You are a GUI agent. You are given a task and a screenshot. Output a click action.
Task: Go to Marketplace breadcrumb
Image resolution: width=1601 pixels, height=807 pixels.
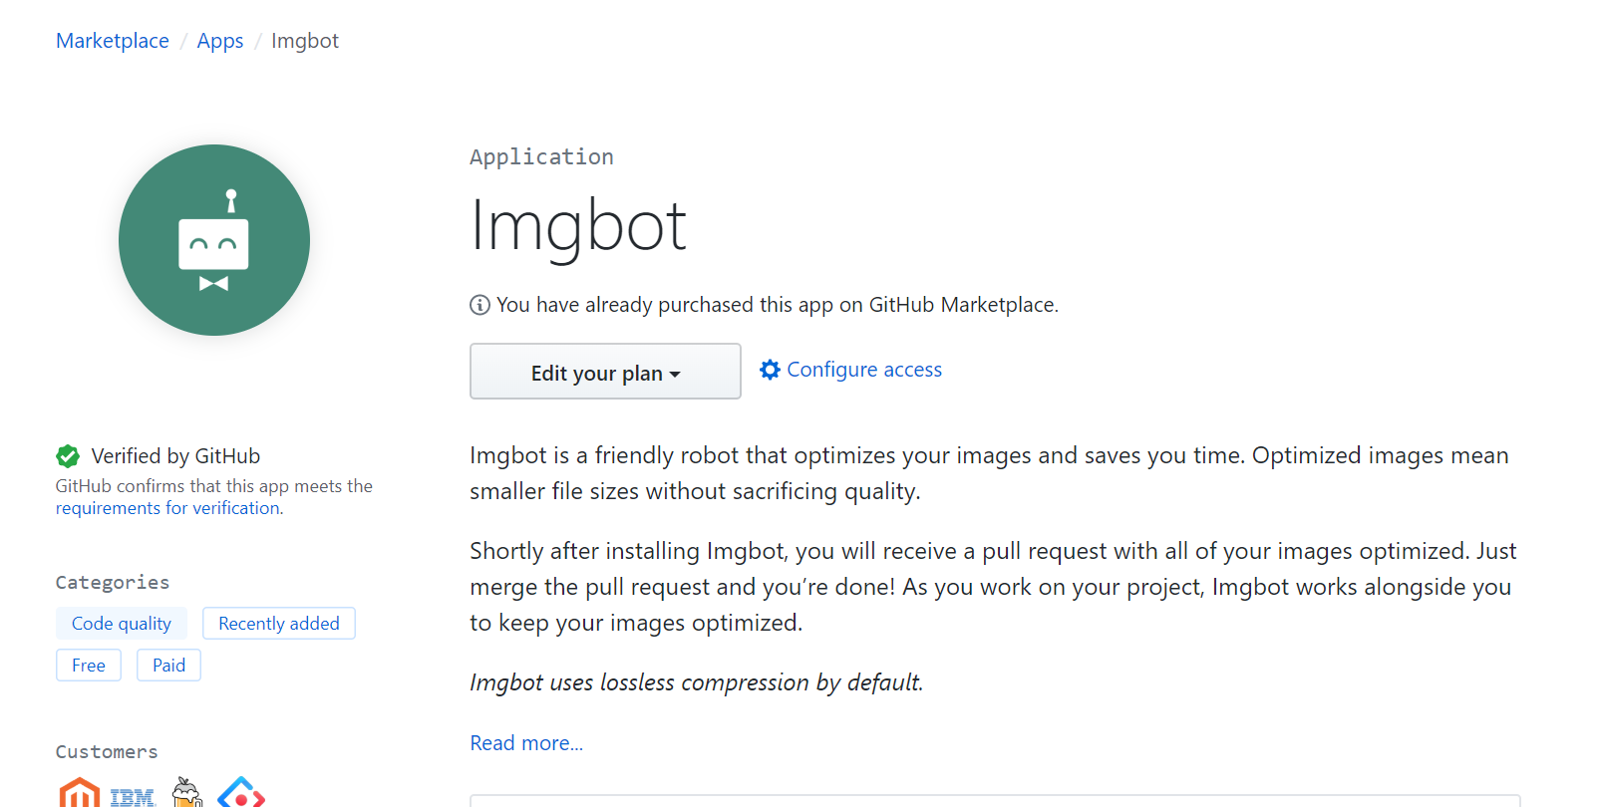coord(113,41)
